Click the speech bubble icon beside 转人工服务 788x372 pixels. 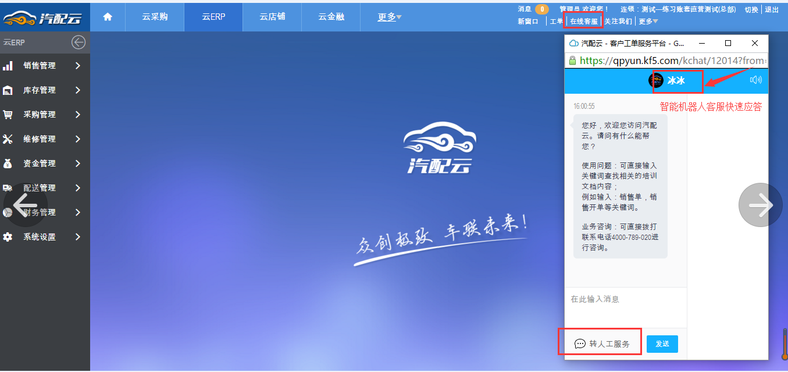click(580, 344)
